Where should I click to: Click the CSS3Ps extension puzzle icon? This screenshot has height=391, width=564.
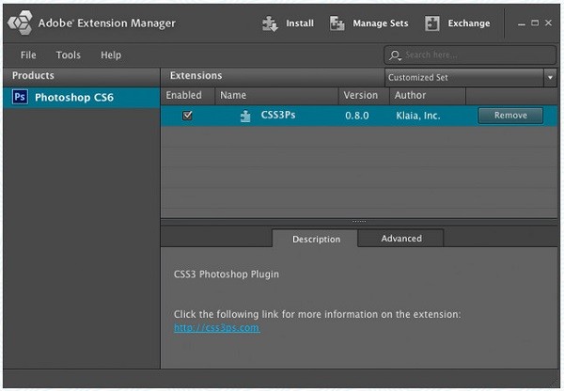click(x=245, y=116)
